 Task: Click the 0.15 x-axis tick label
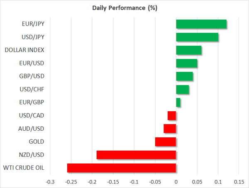click(239, 182)
